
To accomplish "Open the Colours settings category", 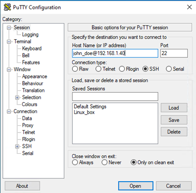I will 30,105.
